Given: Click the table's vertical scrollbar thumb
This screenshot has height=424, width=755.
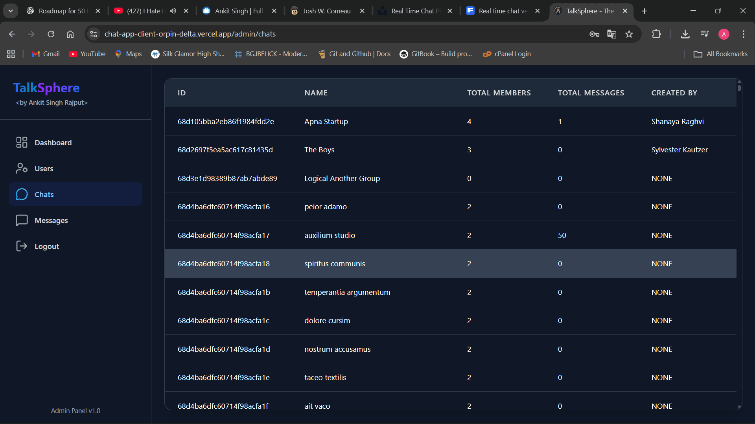Looking at the screenshot, I should point(739,88).
